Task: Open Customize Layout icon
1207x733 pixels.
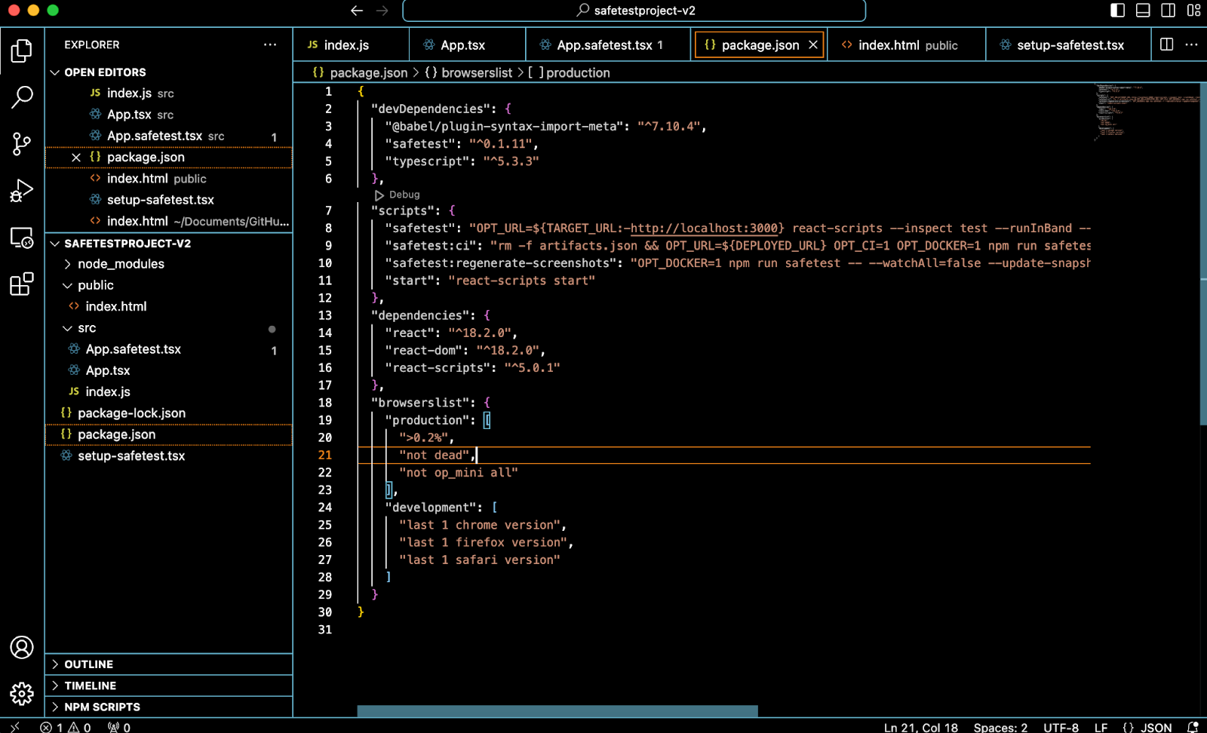Action: 1193,11
